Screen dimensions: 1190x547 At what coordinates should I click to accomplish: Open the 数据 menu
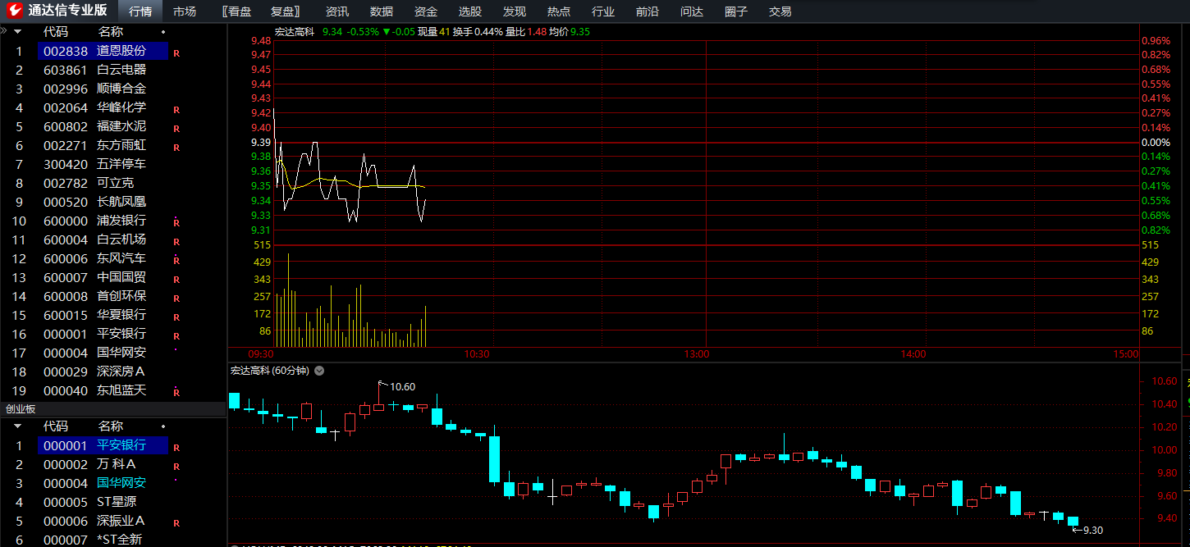coord(382,11)
